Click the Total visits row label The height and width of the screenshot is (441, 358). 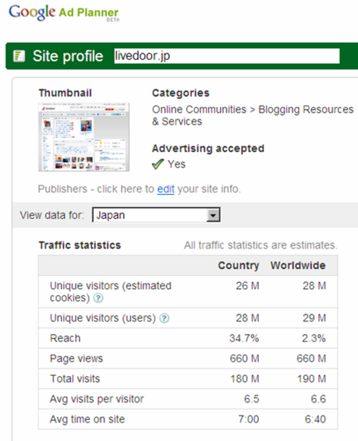pyautogui.click(x=75, y=379)
